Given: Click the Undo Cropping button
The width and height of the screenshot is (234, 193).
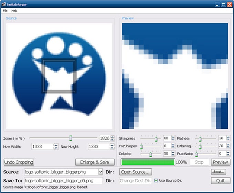Looking at the screenshot, I should 19,162.
